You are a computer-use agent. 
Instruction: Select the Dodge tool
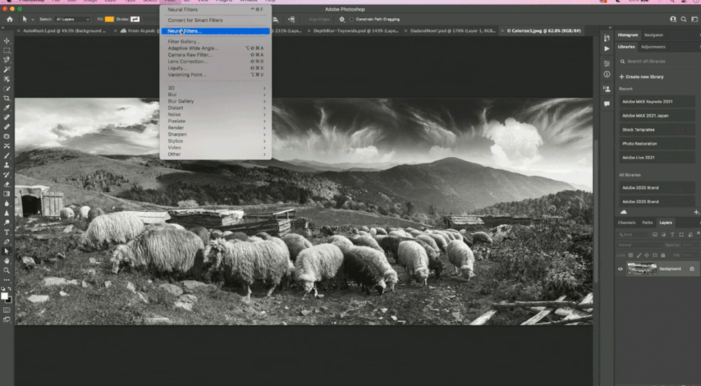(x=7, y=222)
